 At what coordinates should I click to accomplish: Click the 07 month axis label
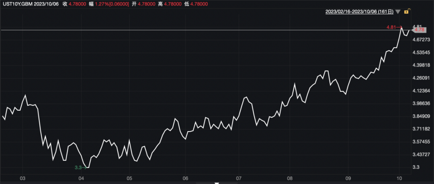click(238, 178)
